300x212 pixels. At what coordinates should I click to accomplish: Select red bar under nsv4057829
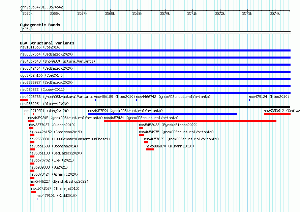tap(146, 142)
